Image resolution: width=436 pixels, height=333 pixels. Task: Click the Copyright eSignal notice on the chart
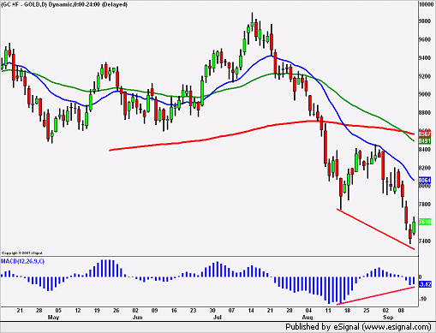22,253
